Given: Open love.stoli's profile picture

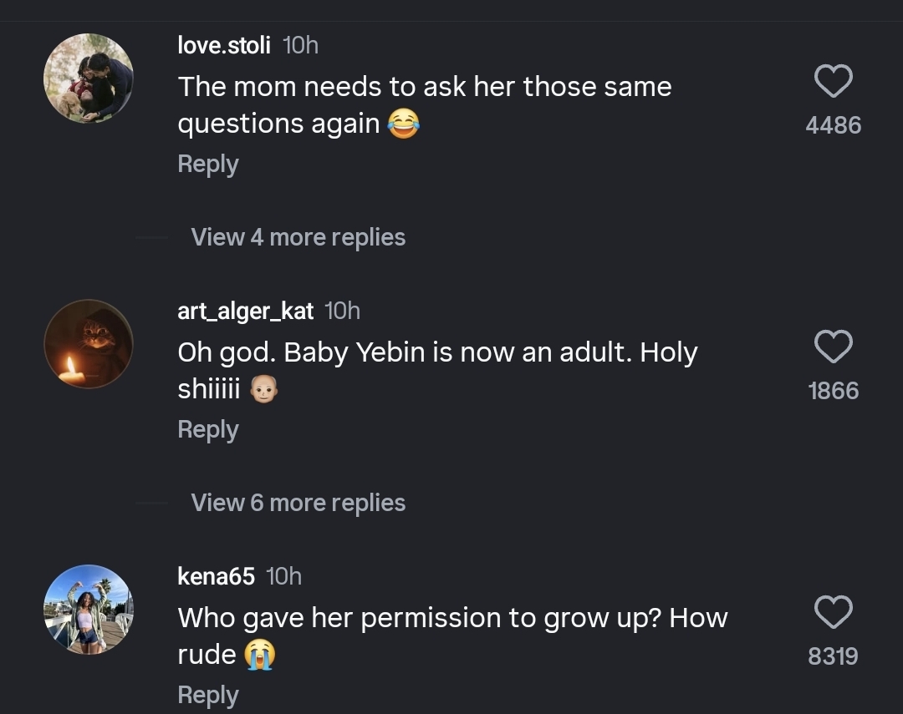Looking at the screenshot, I should (x=89, y=78).
